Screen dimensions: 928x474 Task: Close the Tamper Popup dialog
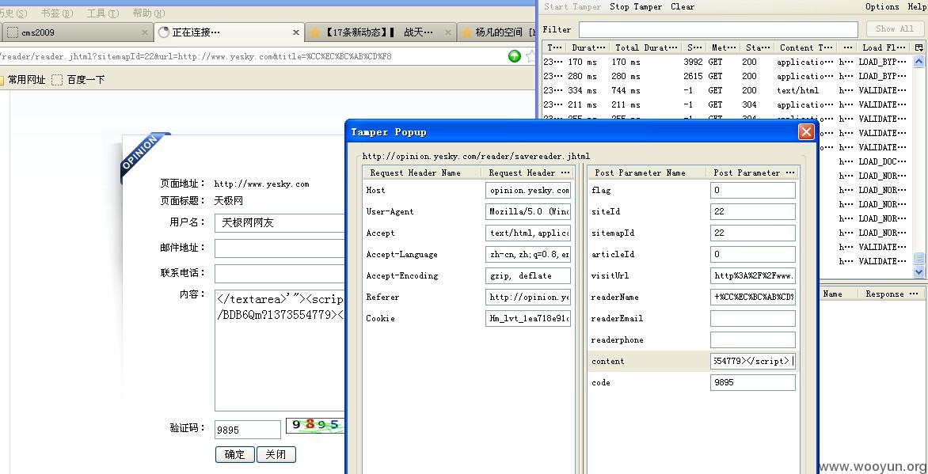[806, 132]
